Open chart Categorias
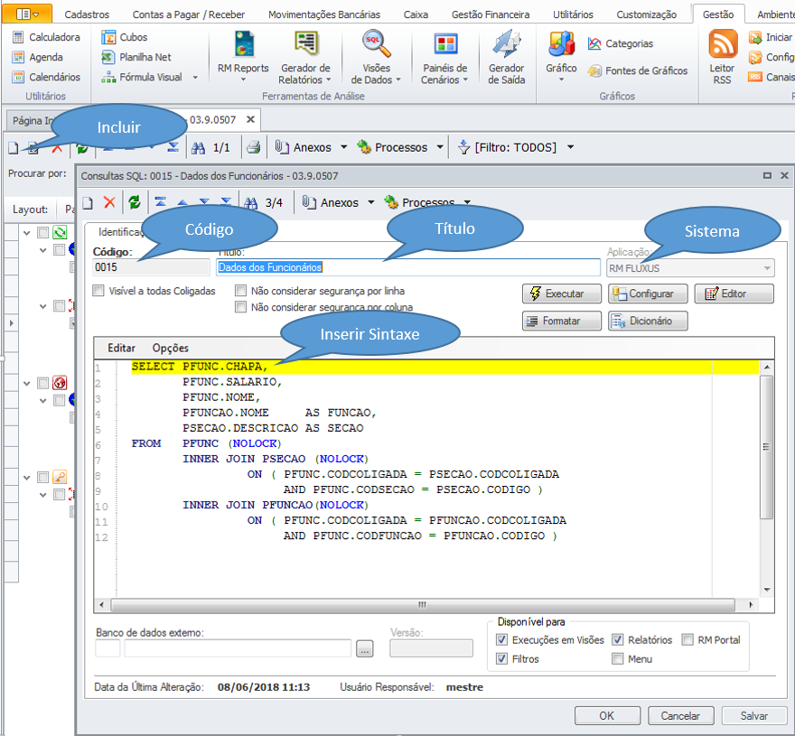 click(x=621, y=43)
